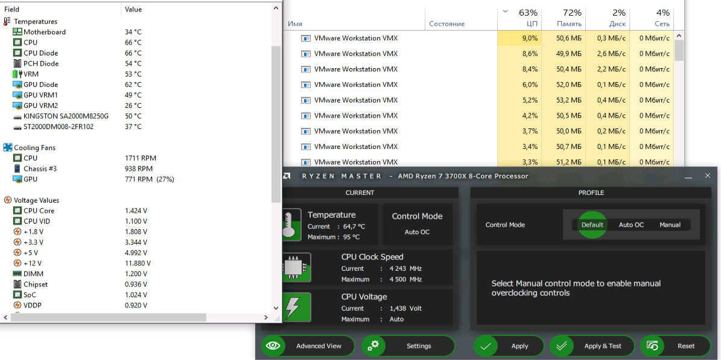This screenshot has height=360, width=721.
Task: Click the GPU VRM2 icon
Action: (x=17, y=106)
